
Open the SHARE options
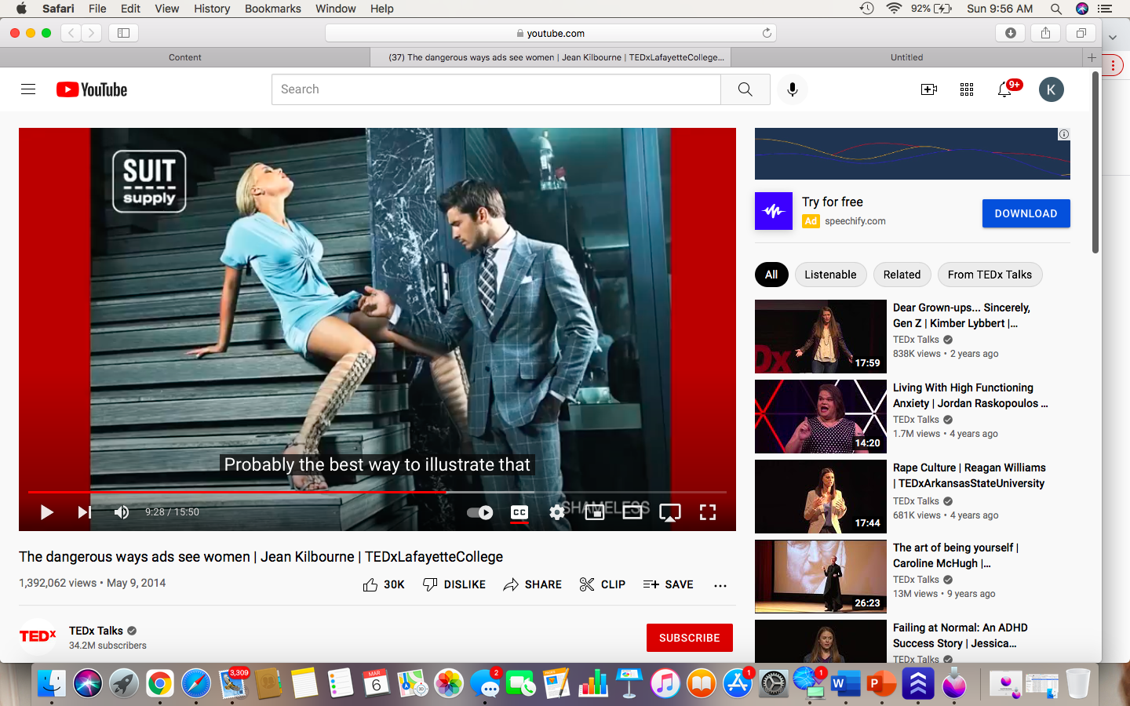[x=533, y=584]
